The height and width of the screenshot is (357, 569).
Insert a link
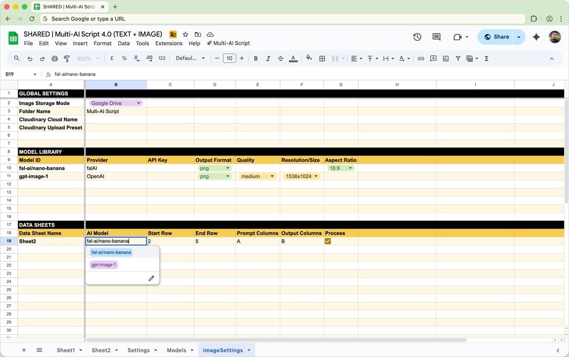421,58
